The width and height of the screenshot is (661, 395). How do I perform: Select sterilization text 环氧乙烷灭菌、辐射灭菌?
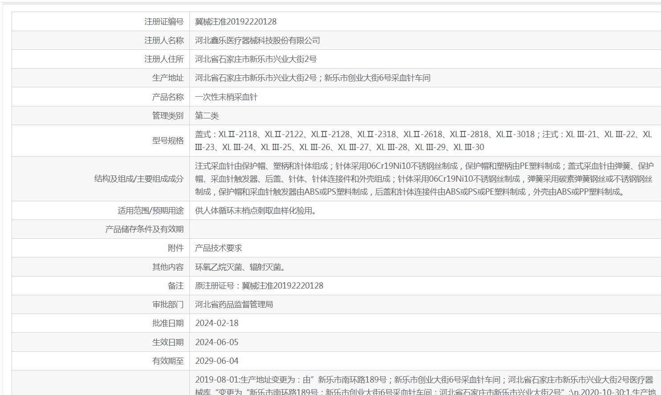pos(240,267)
